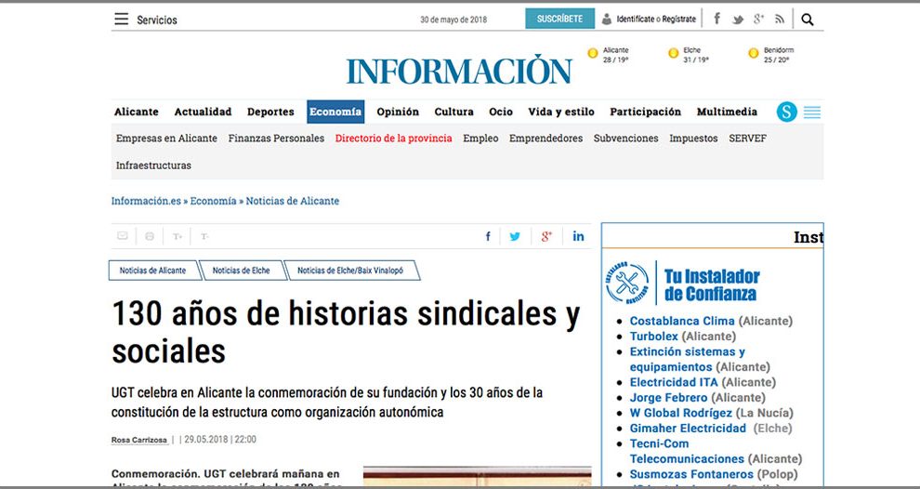Open Directorio de la provincia link
The height and width of the screenshot is (489, 920).
click(393, 139)
